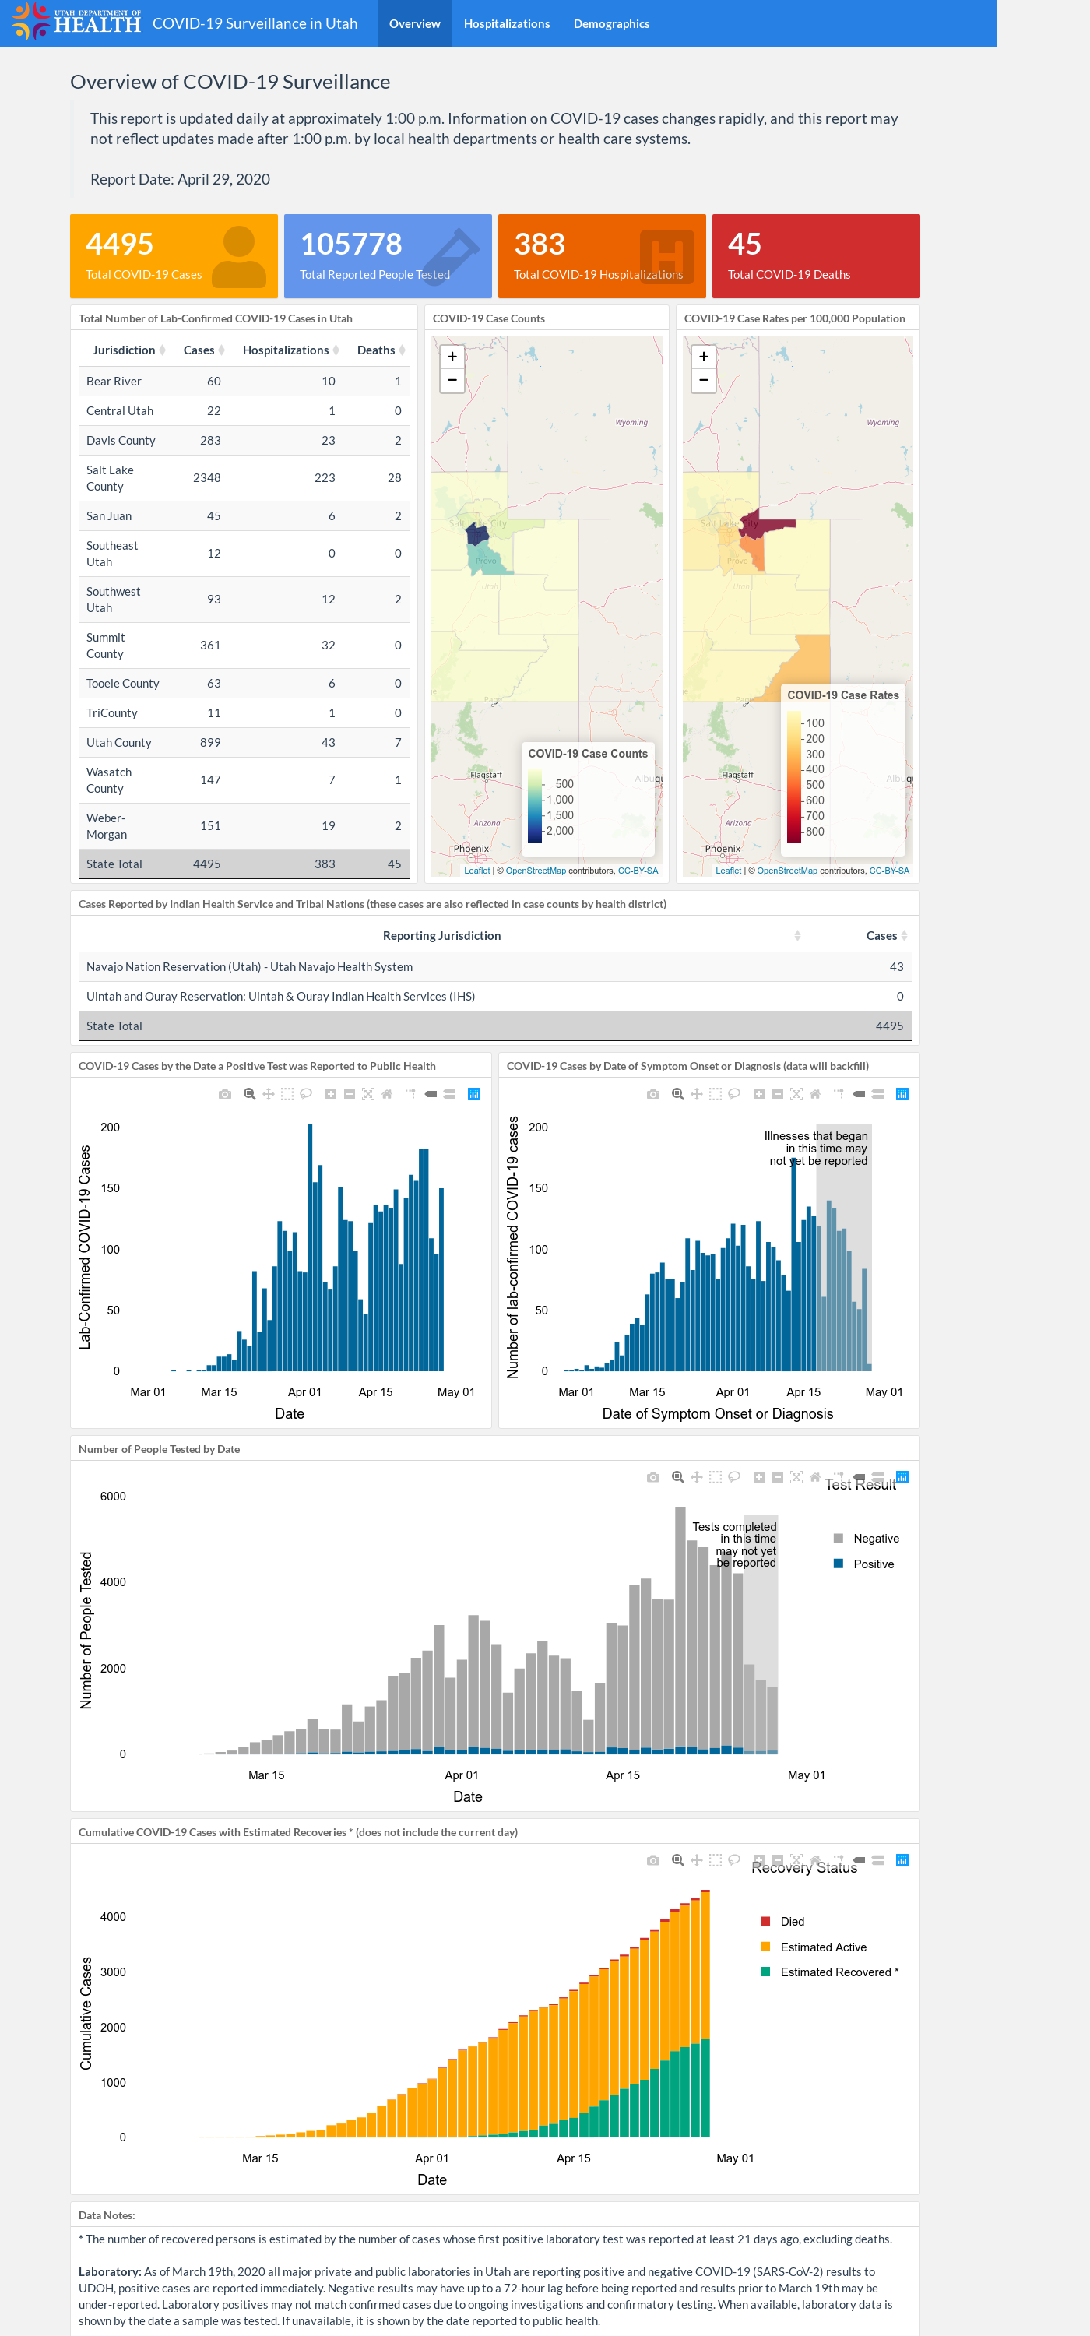Toggle Negative series in Test Result legend

[866, 1538]
